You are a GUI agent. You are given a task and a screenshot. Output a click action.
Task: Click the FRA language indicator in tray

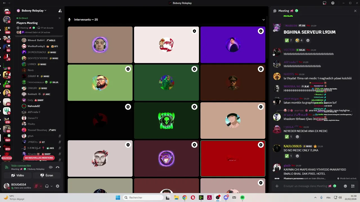coord(328,198)
